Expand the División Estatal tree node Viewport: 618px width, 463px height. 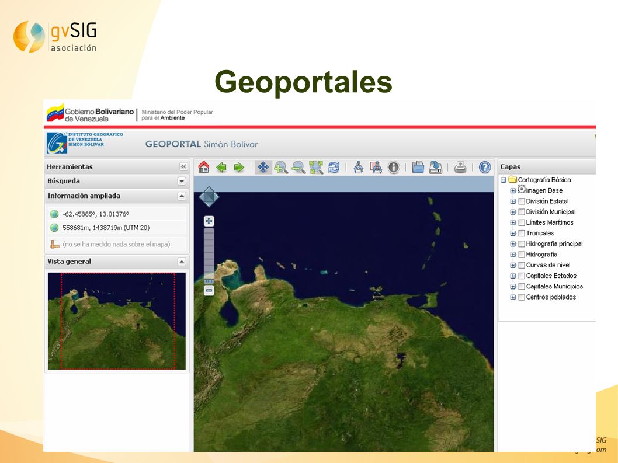pyautogui.click(x=513, y=201)
